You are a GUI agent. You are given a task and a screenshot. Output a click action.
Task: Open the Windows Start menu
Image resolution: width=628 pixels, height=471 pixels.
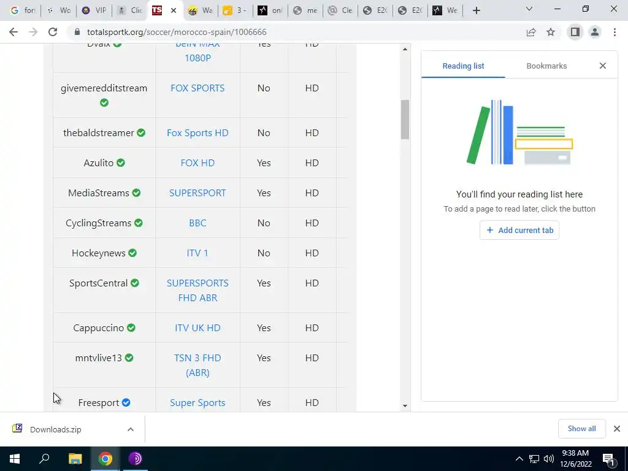click(15, 459)
